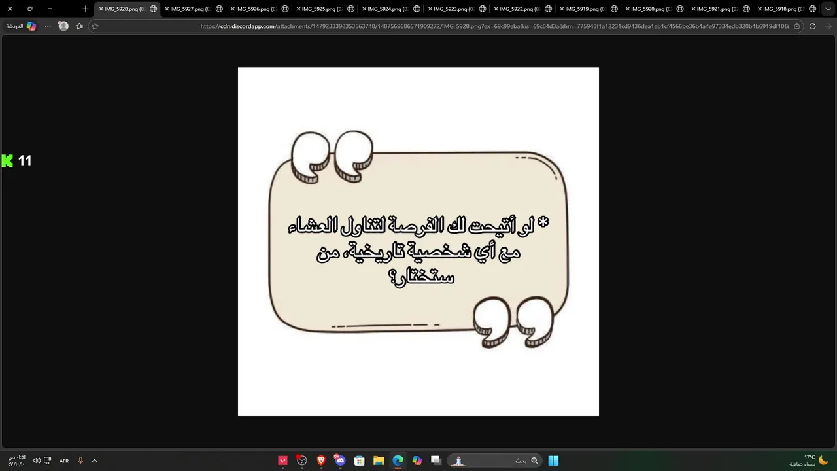The height and width of the screenshot is (471, 837).
Task: Close the IMG_5927.png tab
Action: [x=167, y=9]
